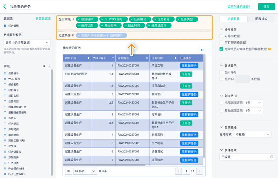Open the WBS 编号 display field tag
The height and width of the screenshot is (178, 278).
point(114,19)
